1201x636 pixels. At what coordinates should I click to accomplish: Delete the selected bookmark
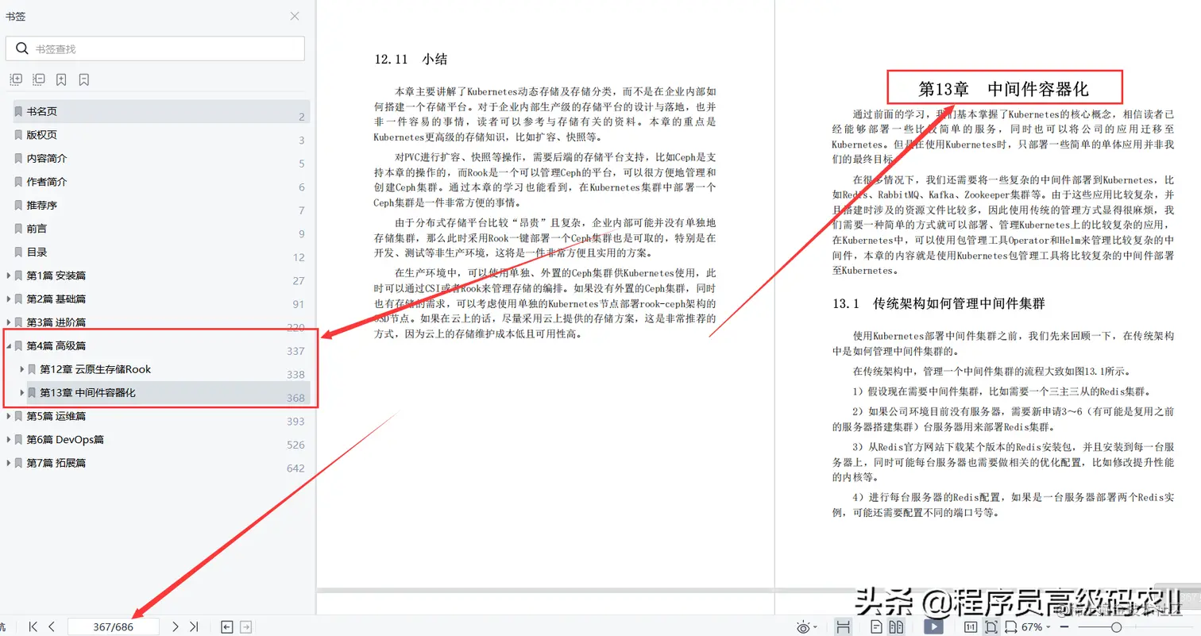(x=85, y=79)
